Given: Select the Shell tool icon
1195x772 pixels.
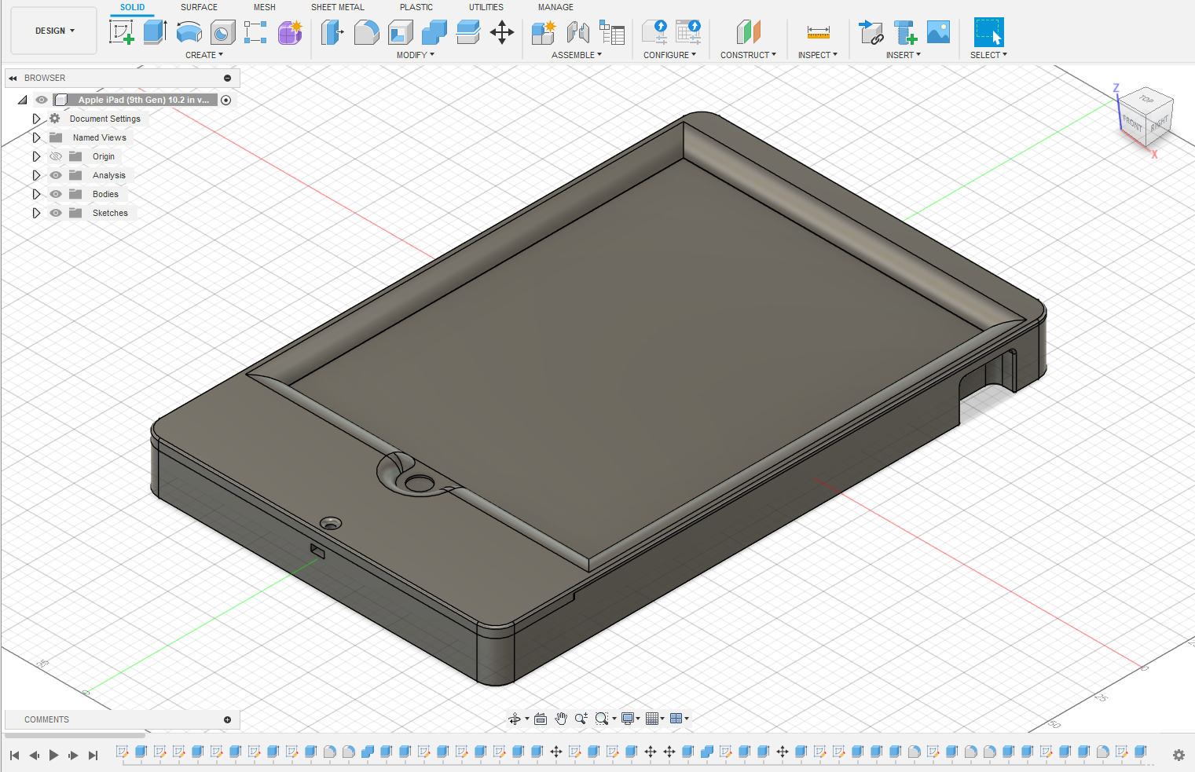Looking at the screenshot, I should [x=401, y=32].
